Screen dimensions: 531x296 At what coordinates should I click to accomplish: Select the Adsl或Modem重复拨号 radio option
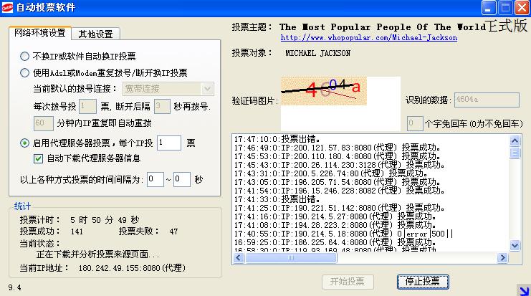(25, 72)
